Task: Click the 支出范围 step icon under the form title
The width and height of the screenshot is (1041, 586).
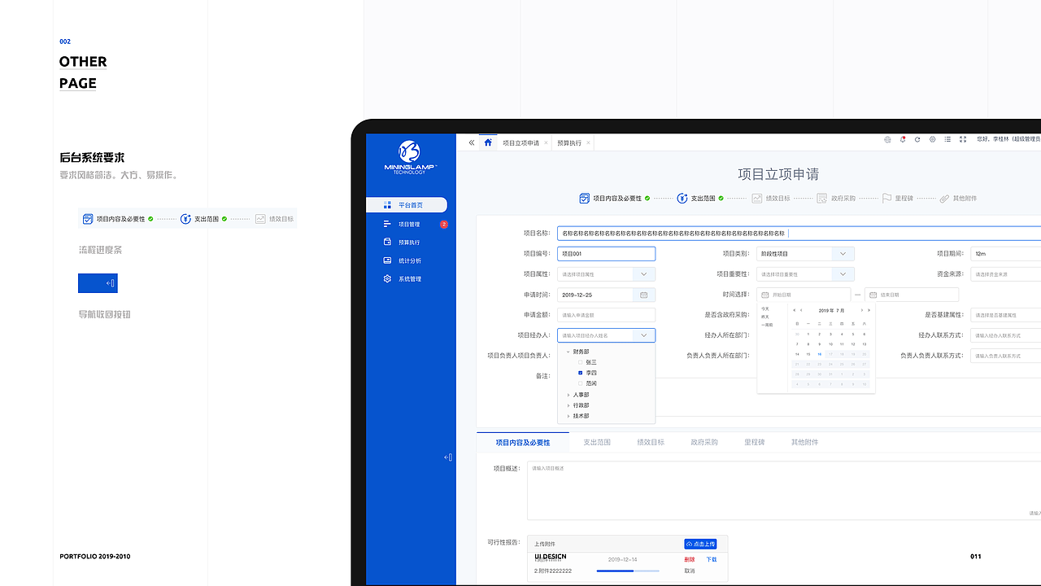Action: coord(682,198)
